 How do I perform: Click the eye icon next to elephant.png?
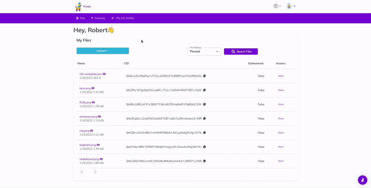pyautogui.click(x=98, y=145)
